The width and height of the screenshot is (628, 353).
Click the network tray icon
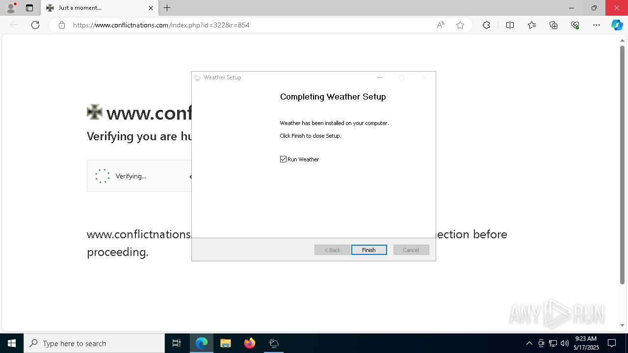pos(553,343)
